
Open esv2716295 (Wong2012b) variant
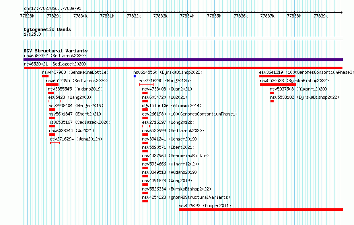point(165,81)
